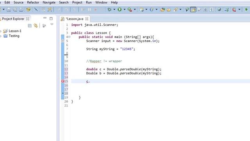Open dropdown beside the New Class icon
The width and height of the screenshot is (250, 141).
click(157, 9)
